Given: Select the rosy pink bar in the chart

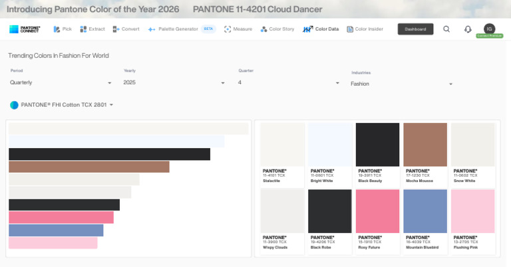Looking at the screenshot, I should click(61, 217).
